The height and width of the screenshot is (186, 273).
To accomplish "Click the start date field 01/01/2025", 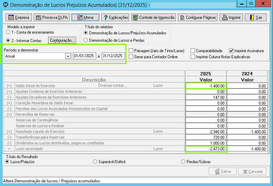I will click(84, 56).
